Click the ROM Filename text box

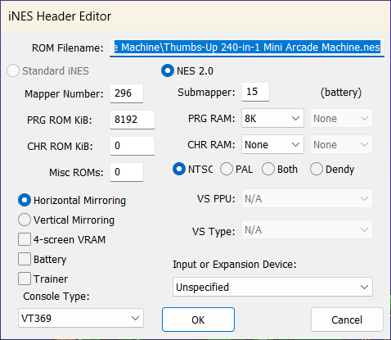click(x=247, y=48)
